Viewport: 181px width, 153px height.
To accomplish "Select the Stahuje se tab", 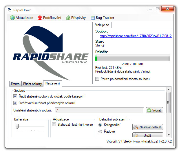I will point(102,25).
